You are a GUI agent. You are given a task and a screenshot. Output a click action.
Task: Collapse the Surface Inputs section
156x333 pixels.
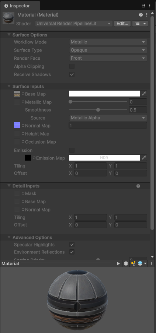pyautogui.click(x=9, y=86)
